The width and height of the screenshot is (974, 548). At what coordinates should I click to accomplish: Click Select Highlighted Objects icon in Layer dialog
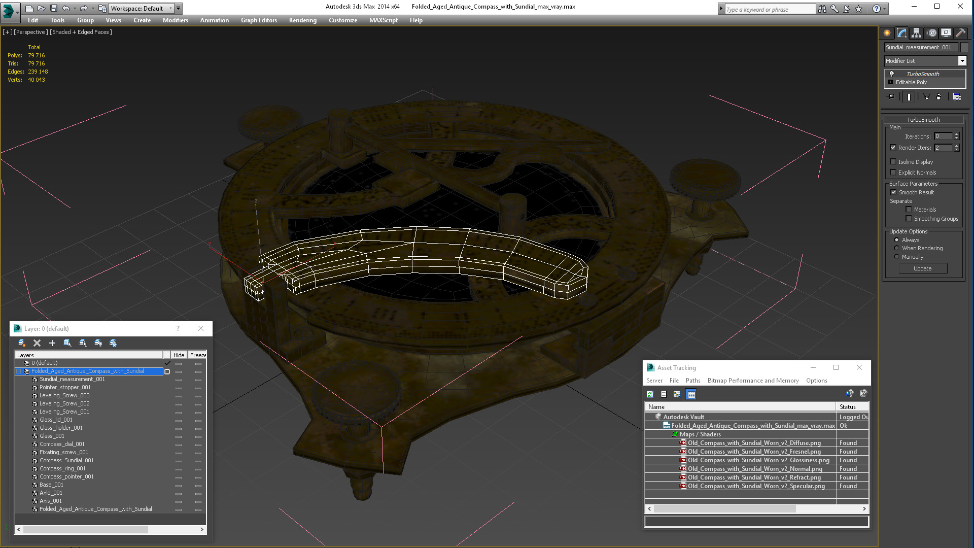67,343
